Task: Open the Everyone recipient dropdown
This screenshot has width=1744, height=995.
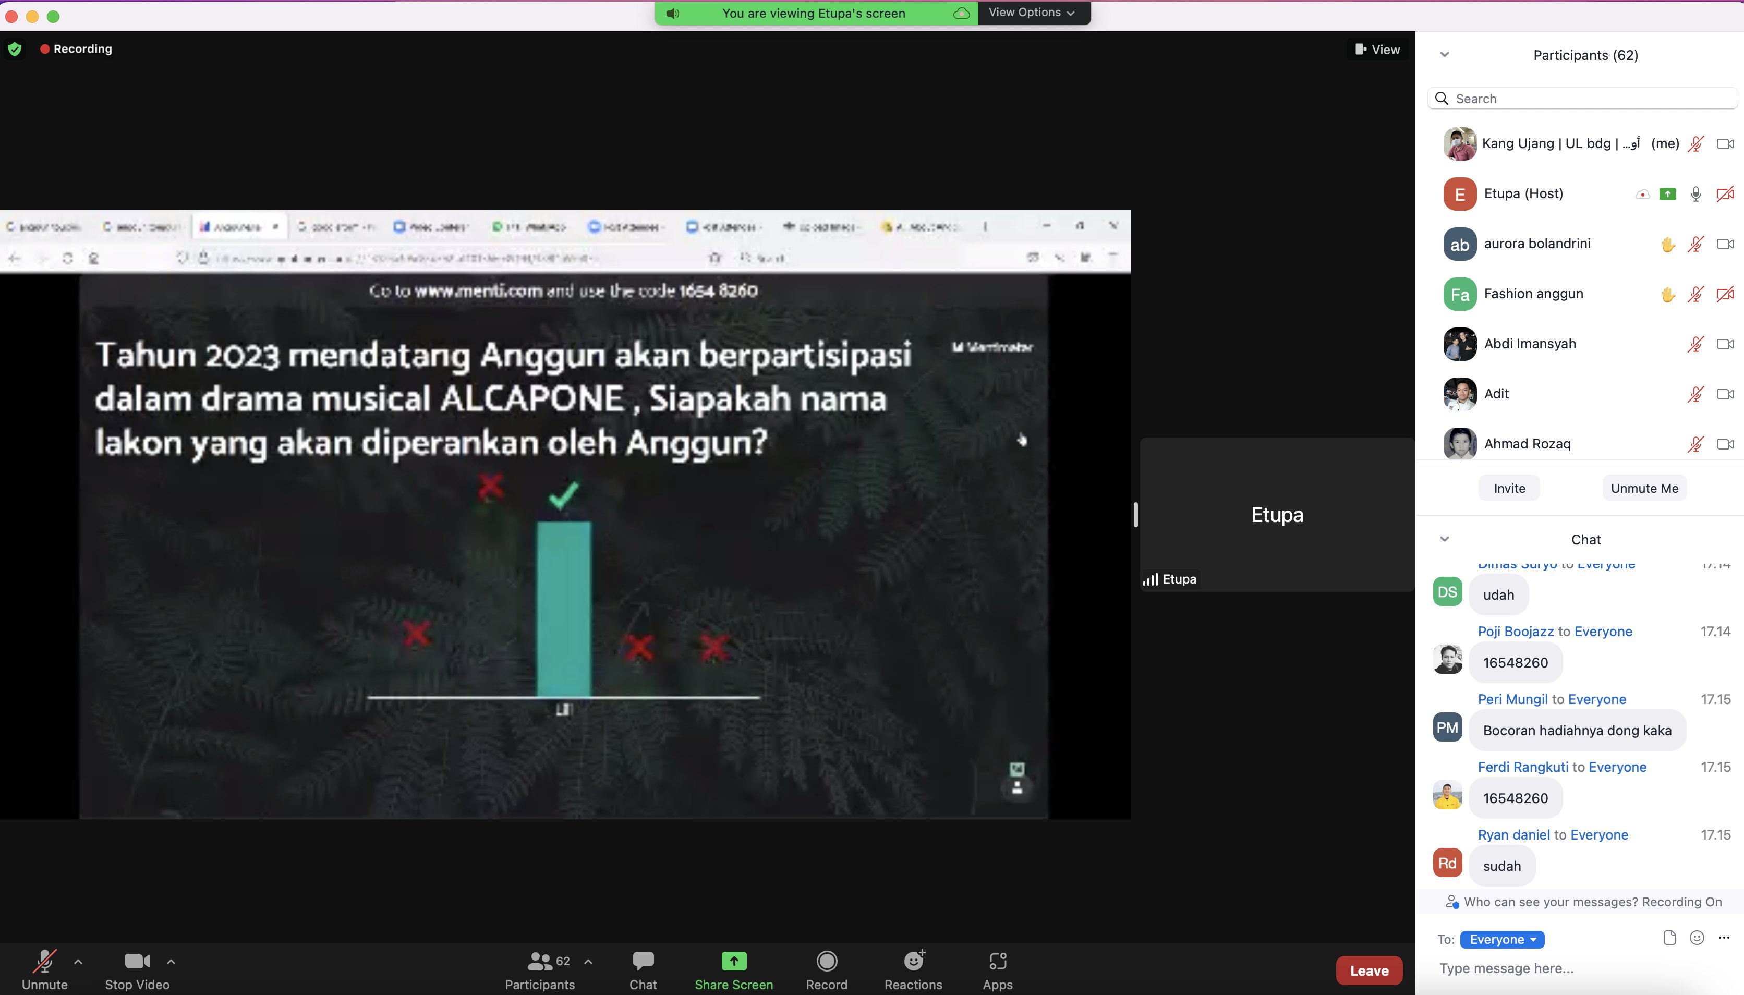Action: (x=1502, y=940)
